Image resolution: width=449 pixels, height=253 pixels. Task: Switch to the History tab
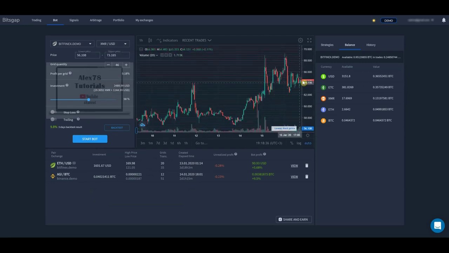coord(371,45)
